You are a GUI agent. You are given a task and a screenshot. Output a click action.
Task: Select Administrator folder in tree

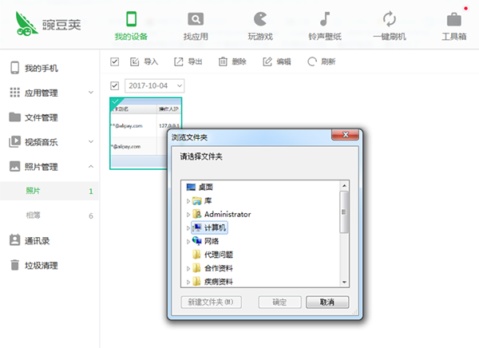click(222, 214)
